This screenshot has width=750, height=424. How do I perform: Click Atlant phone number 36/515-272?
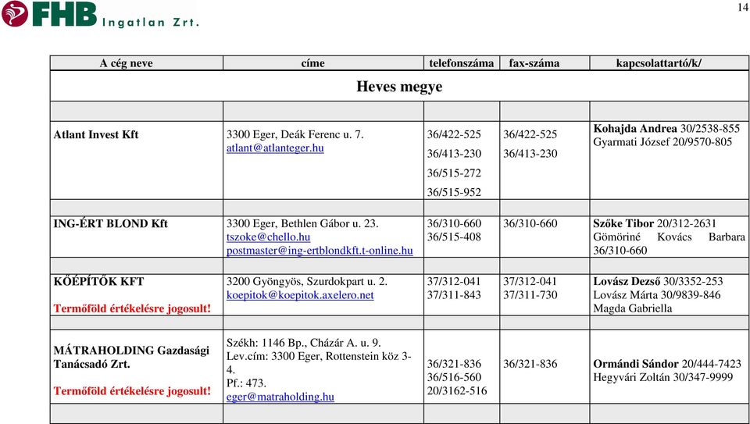(x=454, y=173)
